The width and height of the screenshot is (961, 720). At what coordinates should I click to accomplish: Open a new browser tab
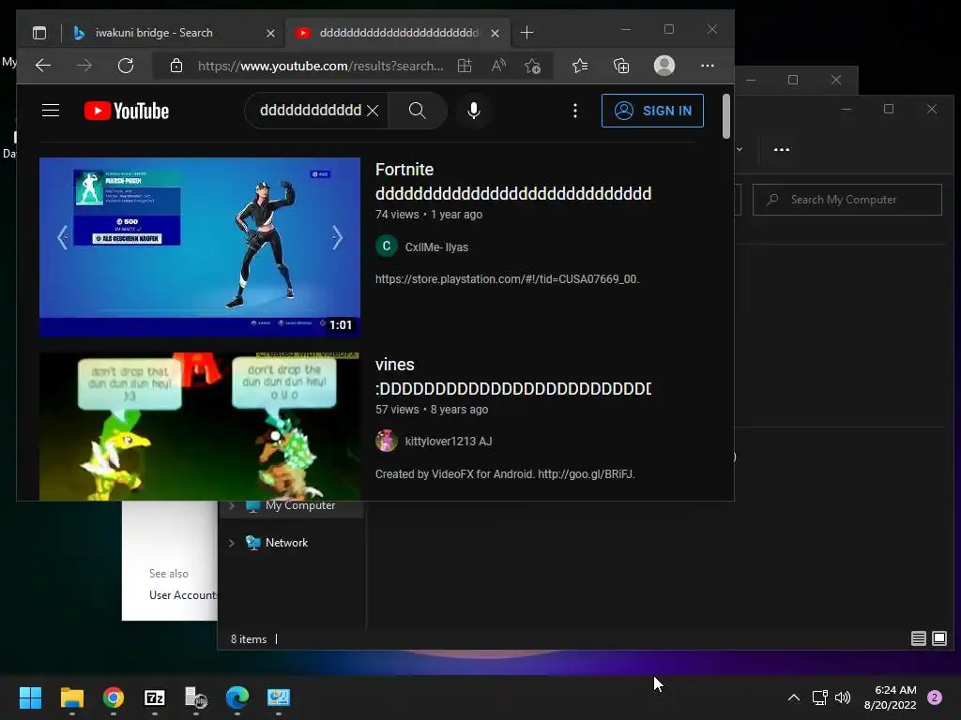click(526, 33)
